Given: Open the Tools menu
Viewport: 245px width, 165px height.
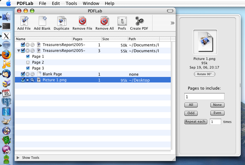Looking at the screenshot, I should pos(71,3).
